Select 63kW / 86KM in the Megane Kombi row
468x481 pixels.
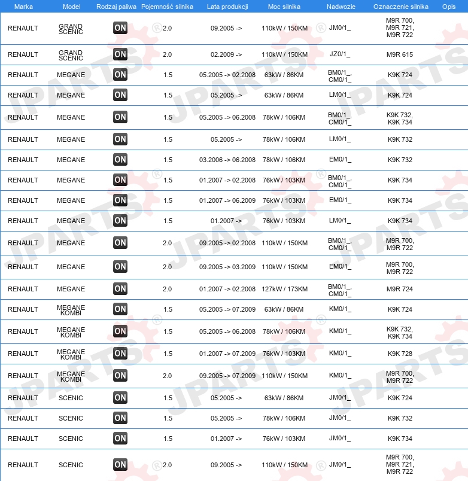284,309
